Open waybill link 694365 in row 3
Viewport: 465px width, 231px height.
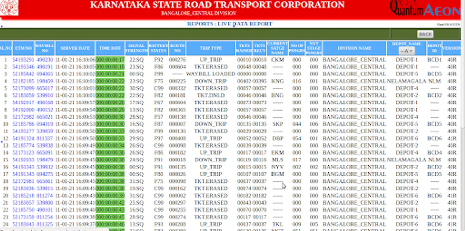point(45,74)
